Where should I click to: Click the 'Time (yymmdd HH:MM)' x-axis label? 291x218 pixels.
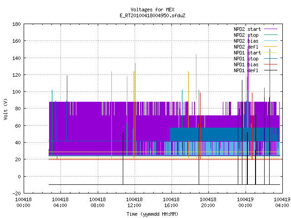(x=152, y=214)
